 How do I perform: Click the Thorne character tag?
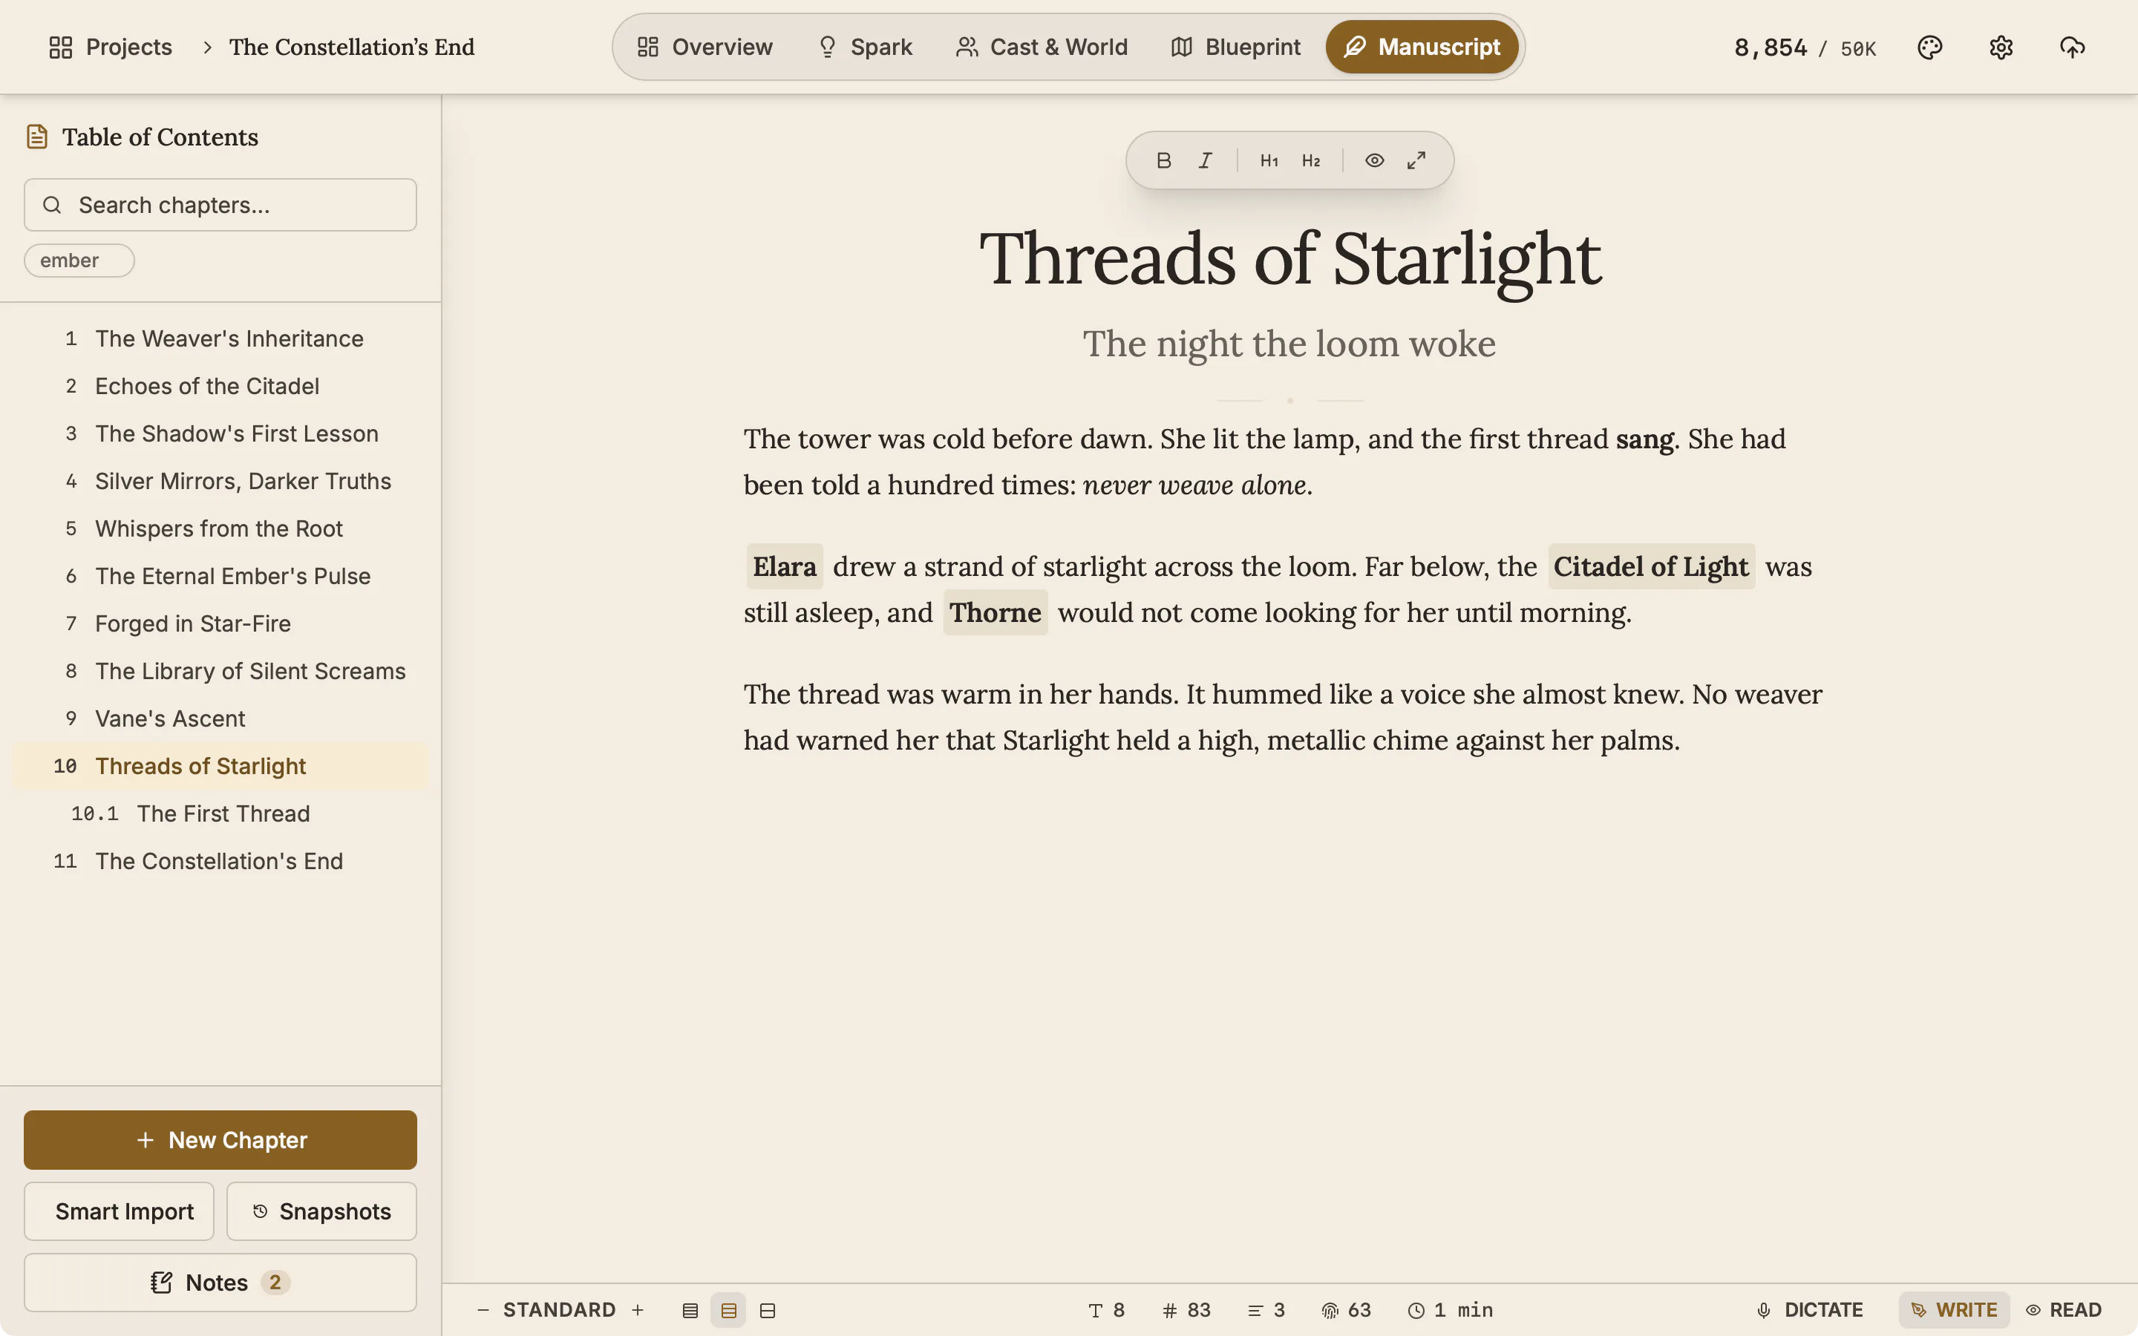[995, 612]
